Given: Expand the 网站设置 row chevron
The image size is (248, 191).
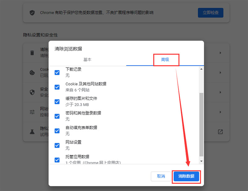Looking at the screenshot, I should tap(220, 112).
